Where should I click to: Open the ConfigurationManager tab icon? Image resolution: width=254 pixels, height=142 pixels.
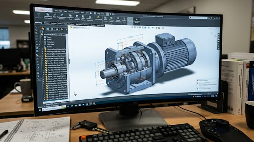coord(52,29)
